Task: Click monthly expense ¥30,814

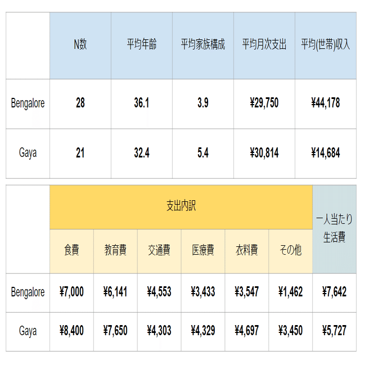Action: (264, 153)
